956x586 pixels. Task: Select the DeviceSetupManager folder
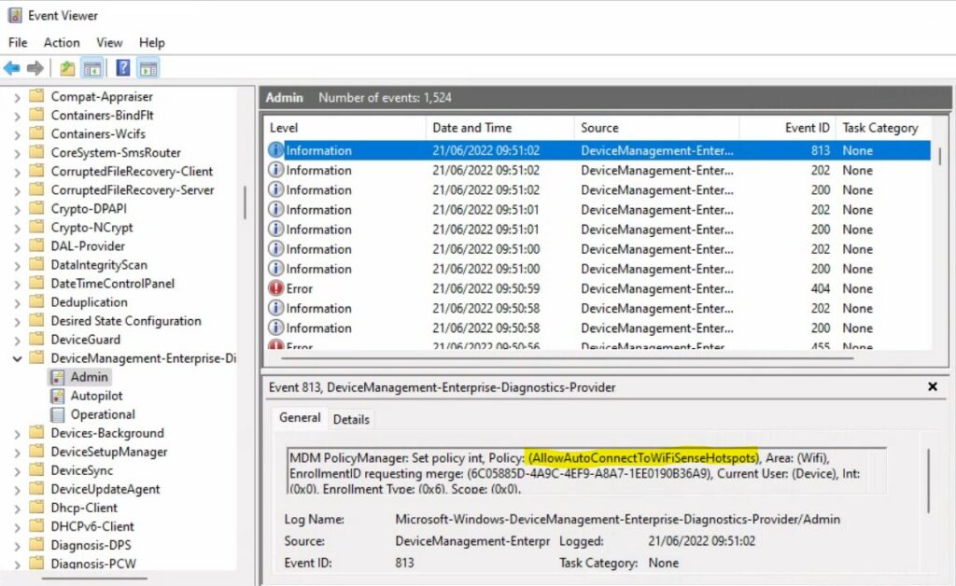(x=109, y=452)
